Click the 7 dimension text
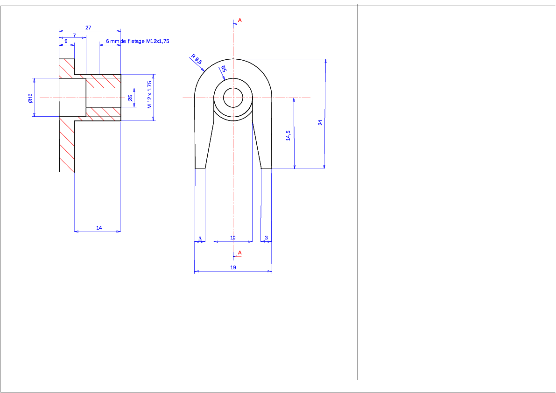Image resolution: width=556 pixels, height=393 pixels. [74, 35]
